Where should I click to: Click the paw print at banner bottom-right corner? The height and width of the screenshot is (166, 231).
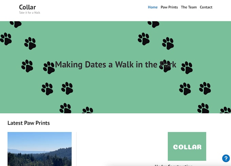point(226,110)
